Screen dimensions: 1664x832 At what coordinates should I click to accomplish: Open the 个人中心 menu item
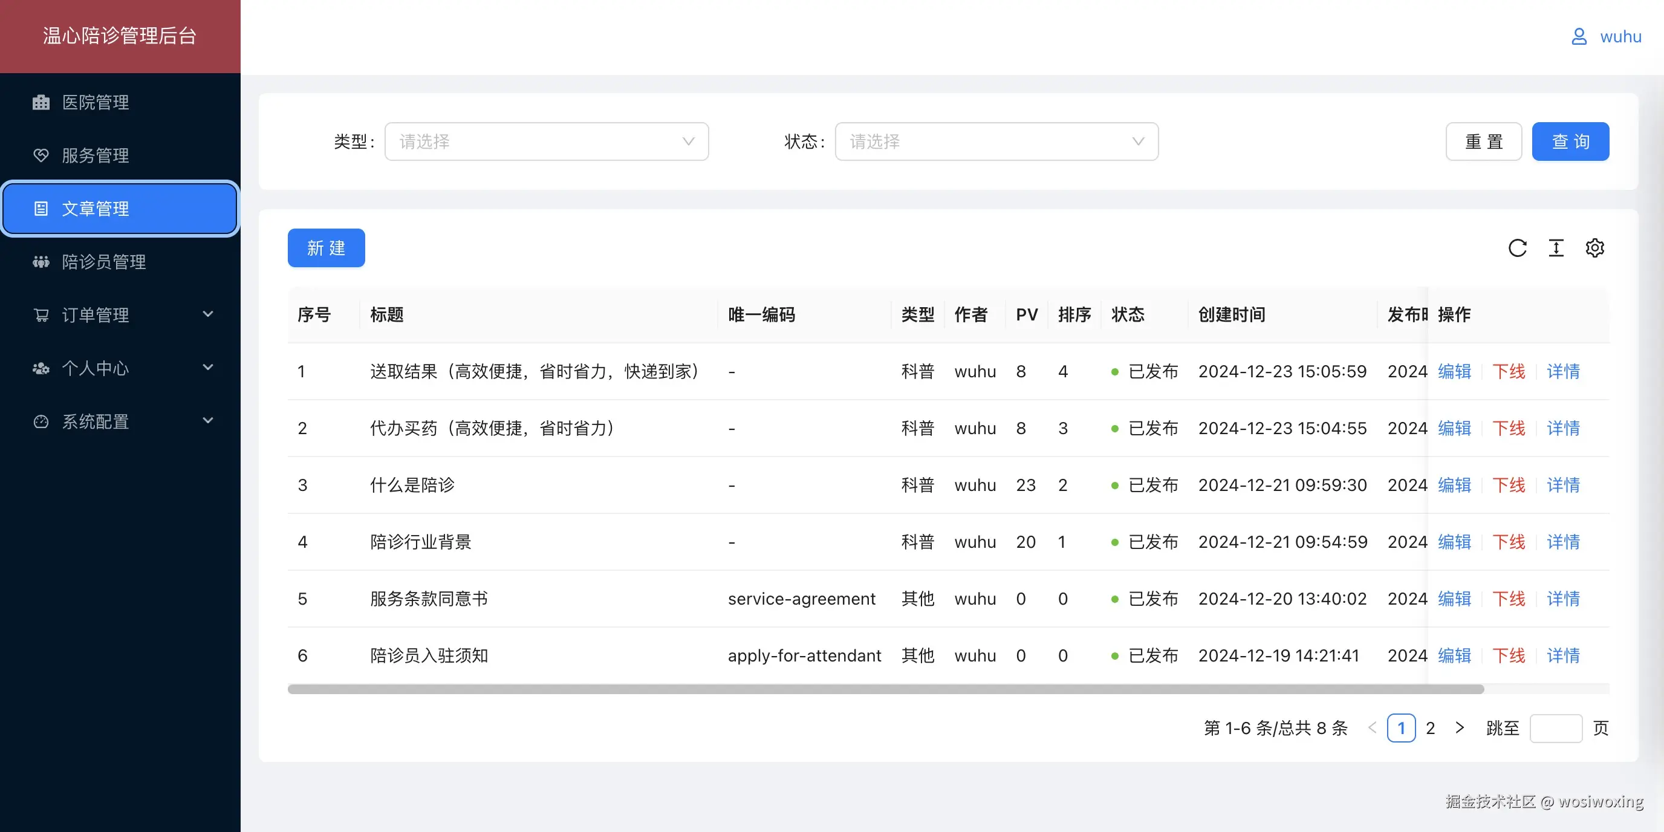[x=95, y=368]
